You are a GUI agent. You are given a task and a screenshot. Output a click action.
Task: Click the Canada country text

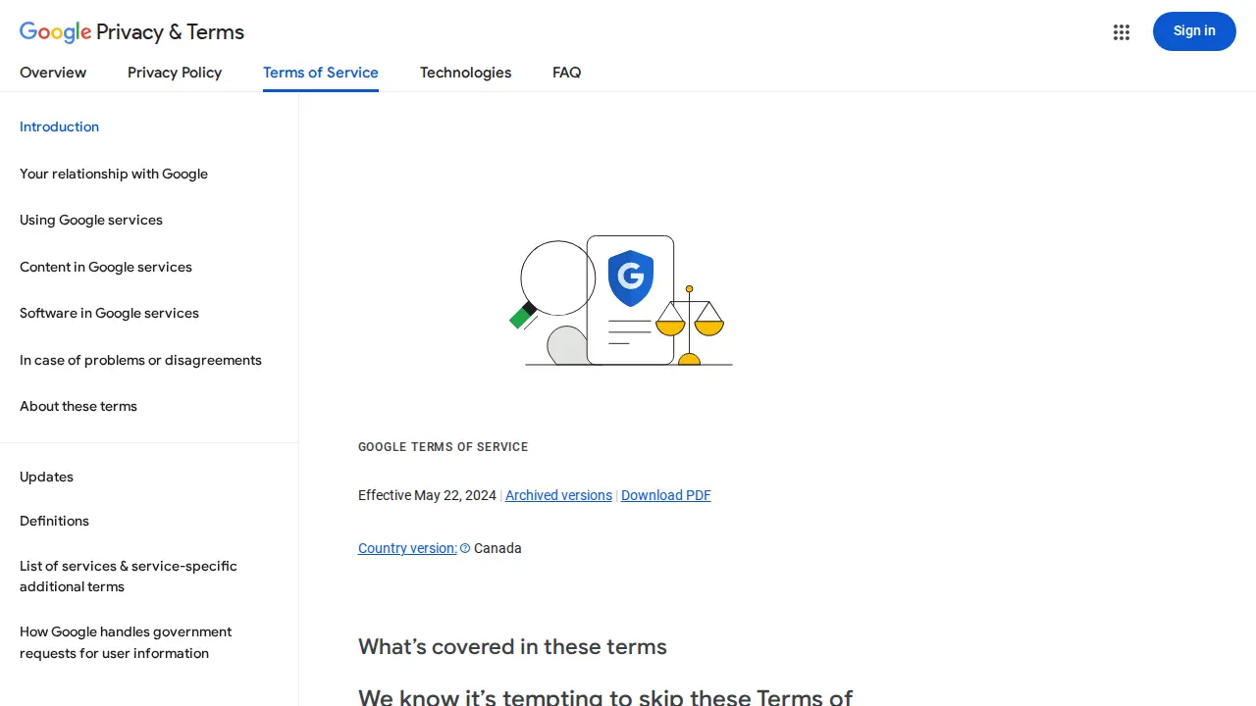[x=497, y=548]
